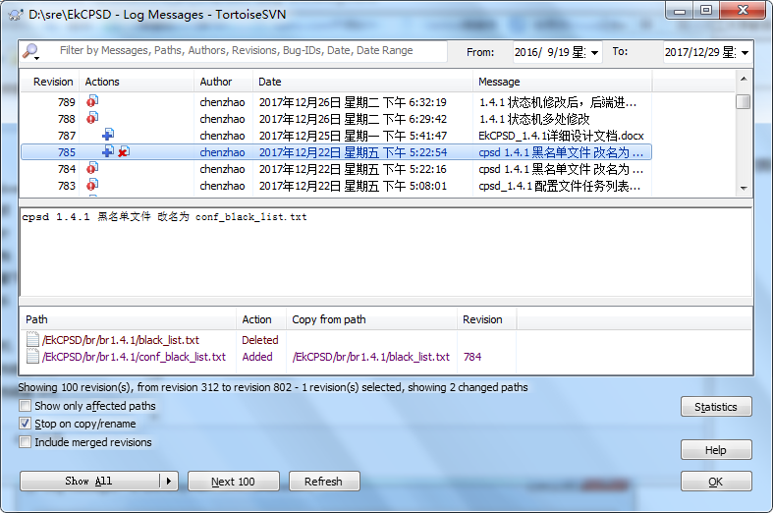Click the filter magnifier search icon
The image size is (773, 513).
coord(31,51)
